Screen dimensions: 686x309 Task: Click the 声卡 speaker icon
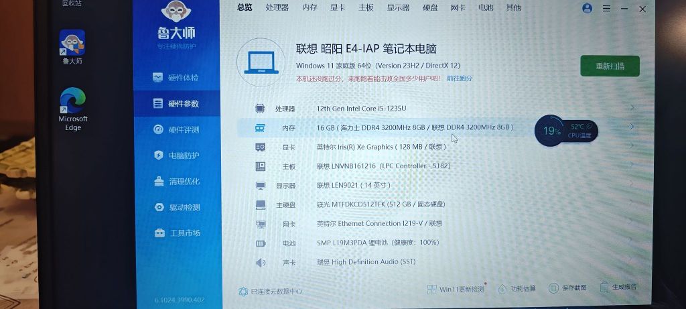[x=261, y=262]
